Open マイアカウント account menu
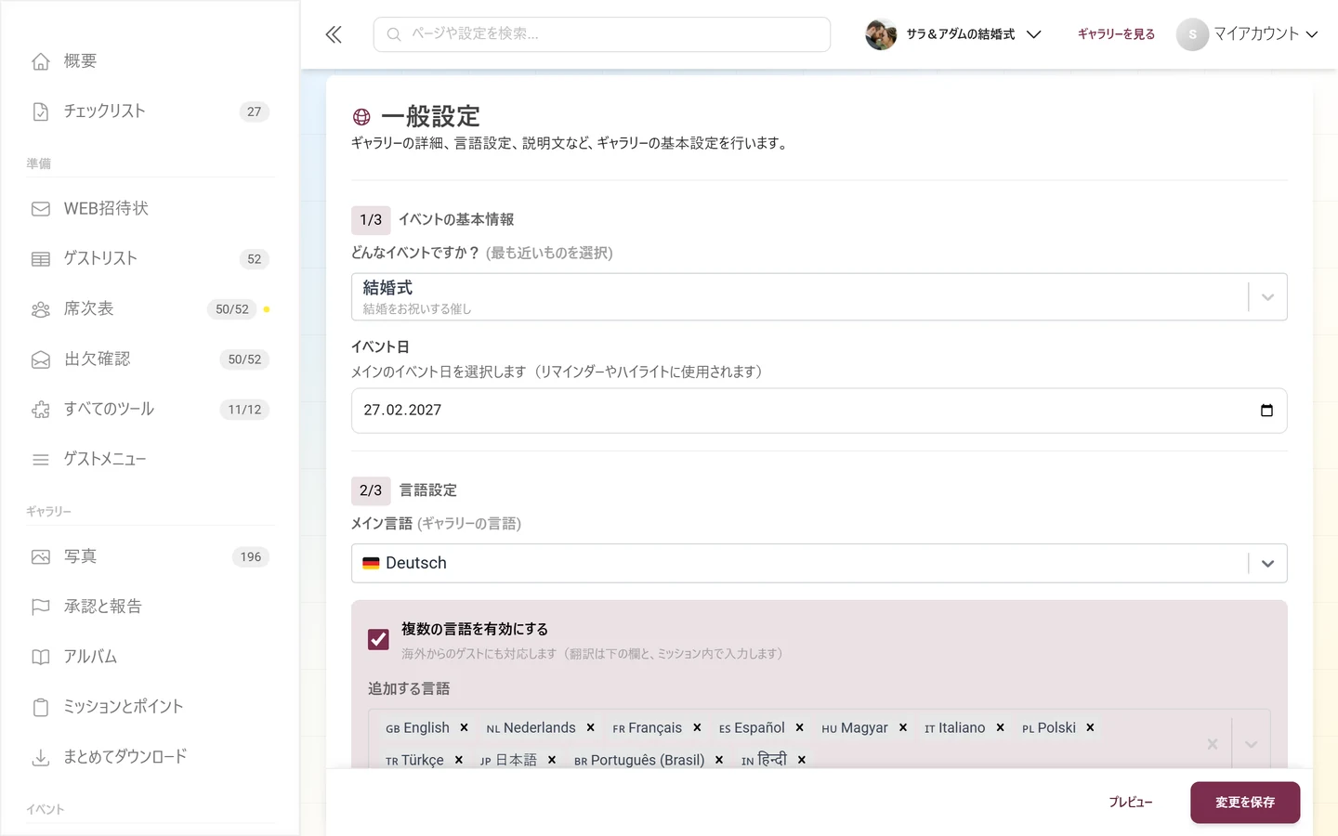The width and height of the screenshot is (1338, 836). [1248, 34]
